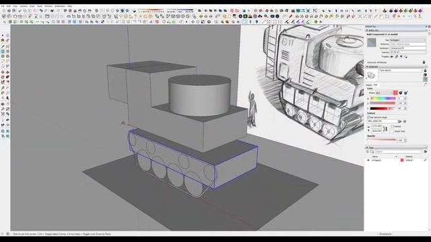Collapse the Entity Info panel

367,30
